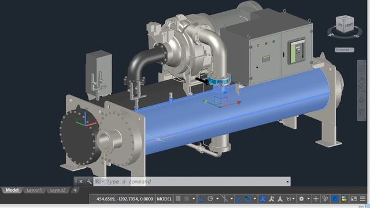Click the red X-axis arrow of gizmo
Screen dimensions: 370x208
pos(238,102)
